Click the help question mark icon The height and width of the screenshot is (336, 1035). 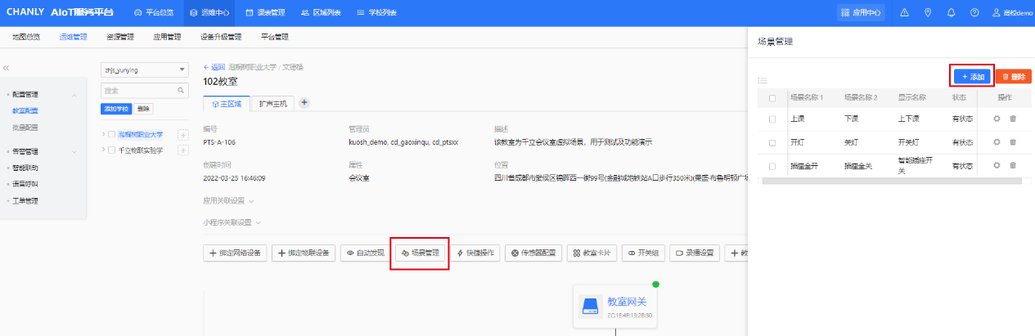pos(974,13)
